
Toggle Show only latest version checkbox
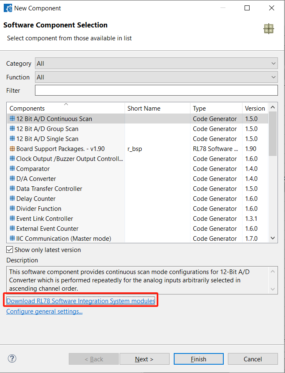pos(10,250)
